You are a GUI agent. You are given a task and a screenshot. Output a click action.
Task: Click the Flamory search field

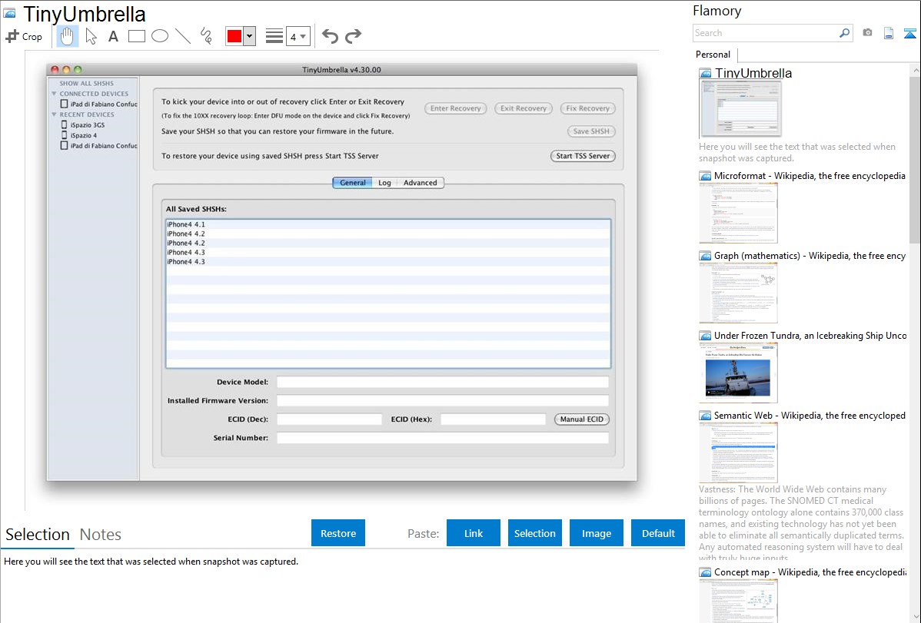766,33
